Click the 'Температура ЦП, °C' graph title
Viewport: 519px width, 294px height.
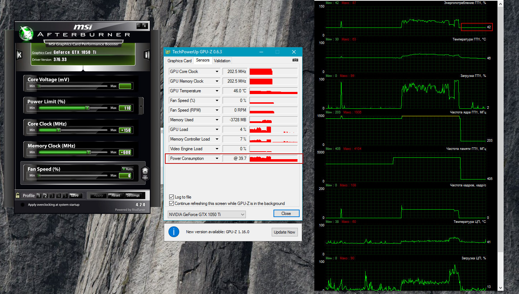(469, 222)
